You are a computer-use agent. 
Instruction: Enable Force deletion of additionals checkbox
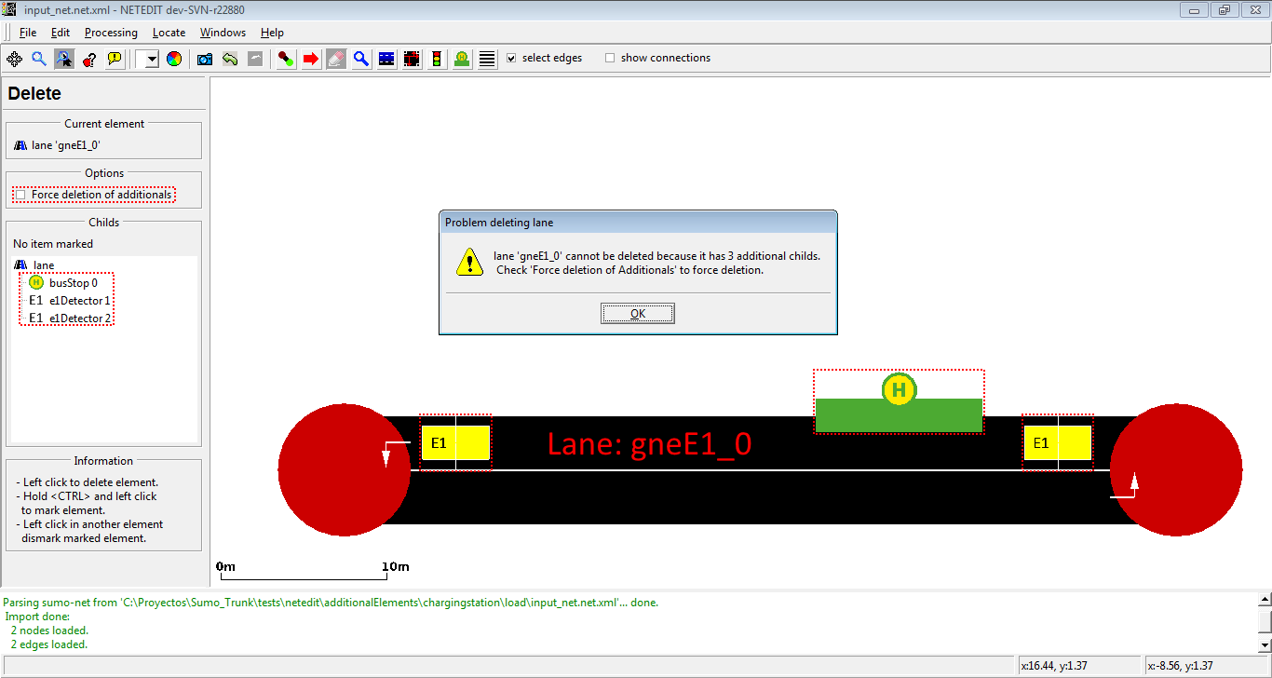click(20, 195)
